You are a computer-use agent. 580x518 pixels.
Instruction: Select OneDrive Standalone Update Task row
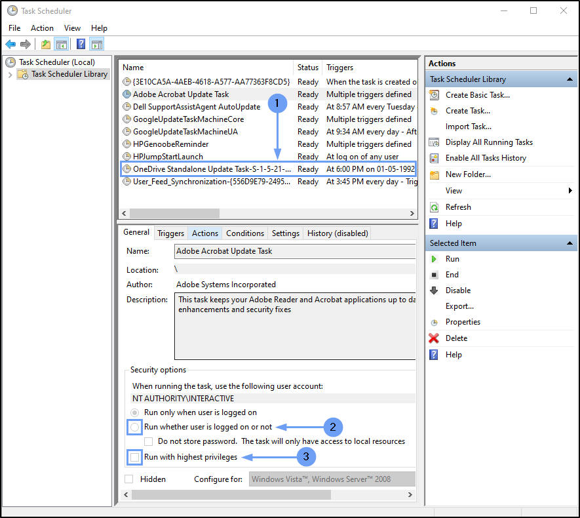[x=269, y=169]
